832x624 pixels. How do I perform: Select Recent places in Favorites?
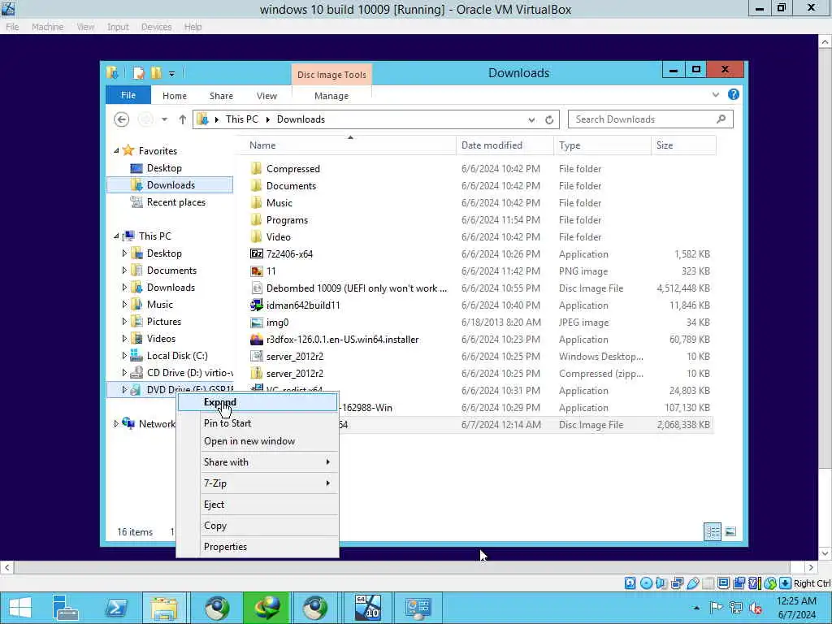point(175,202)
